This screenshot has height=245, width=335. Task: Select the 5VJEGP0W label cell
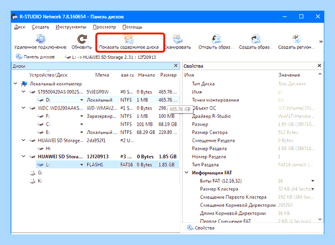(98, 92)
